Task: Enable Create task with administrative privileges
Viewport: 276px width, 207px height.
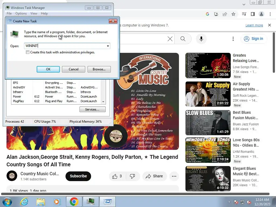Action: [x=28, y=52]
